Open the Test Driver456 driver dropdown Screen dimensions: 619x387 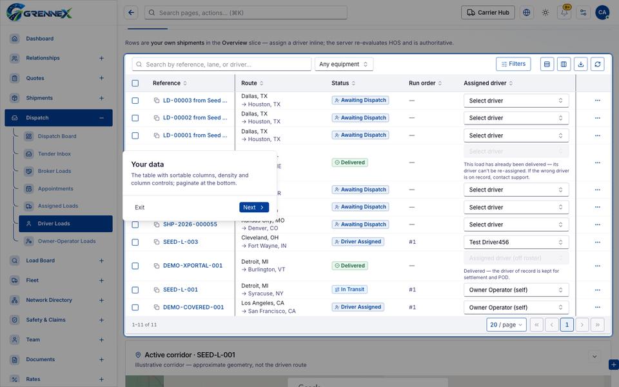pos(516,242)
